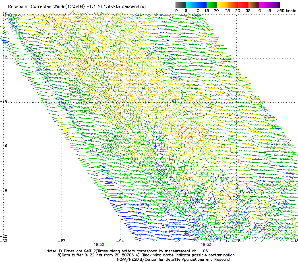Screen dimensions: 298x262
Task: Pick the red 30–35 knots legend segment
Action: tap(243, 5)
